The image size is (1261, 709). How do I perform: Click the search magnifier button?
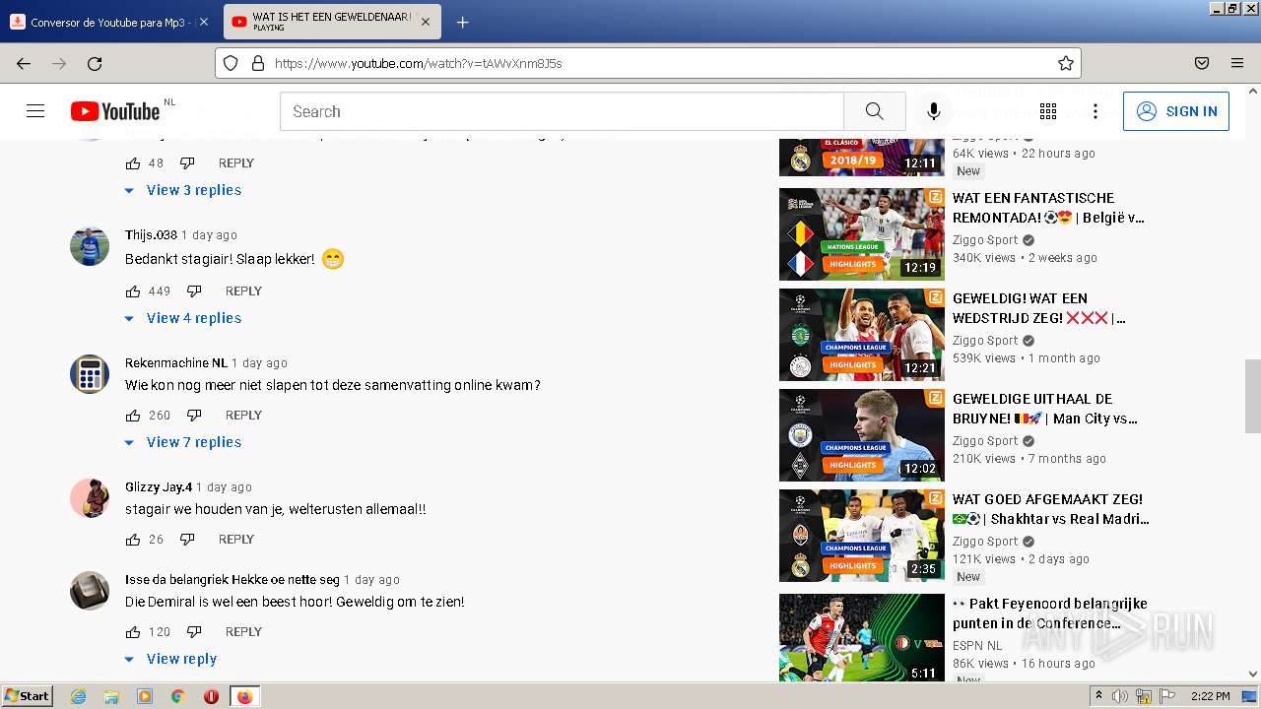(875, 111)
